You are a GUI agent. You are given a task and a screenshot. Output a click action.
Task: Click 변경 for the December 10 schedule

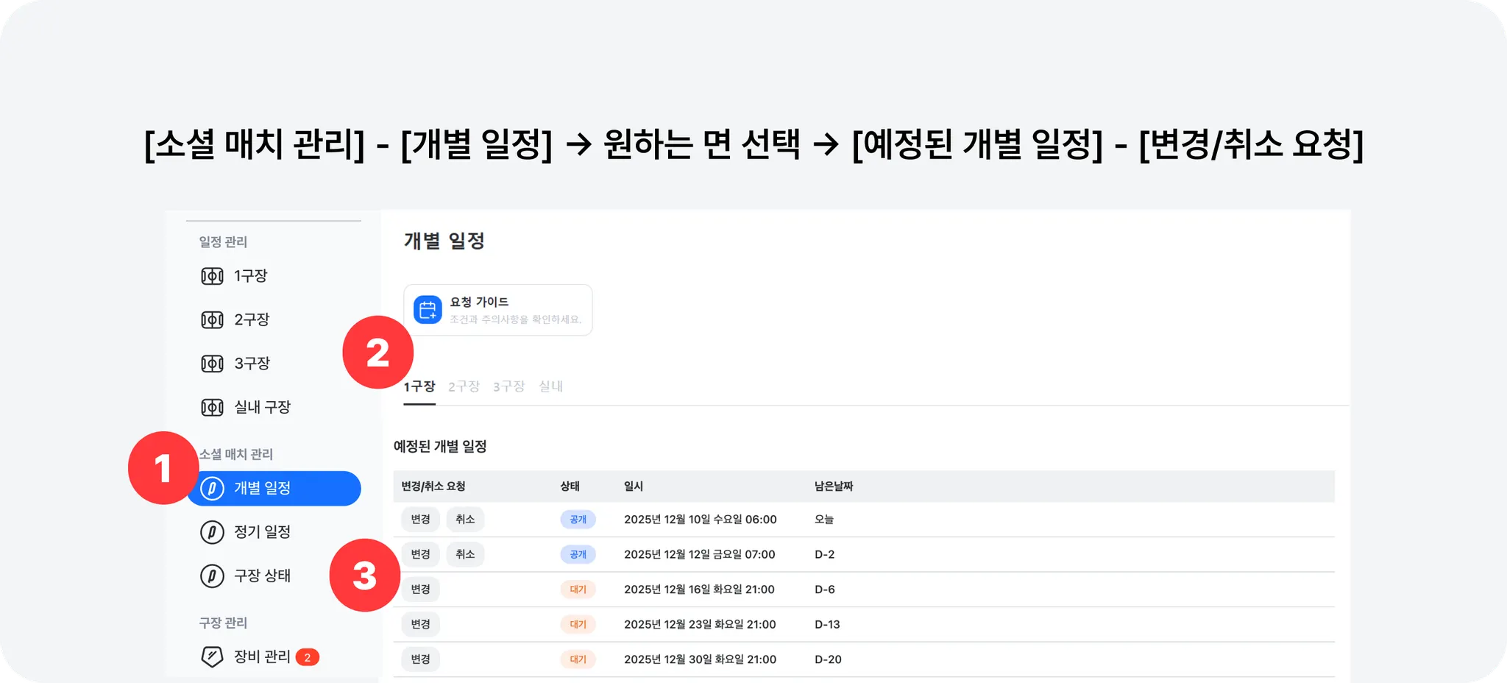pos(420,520)
